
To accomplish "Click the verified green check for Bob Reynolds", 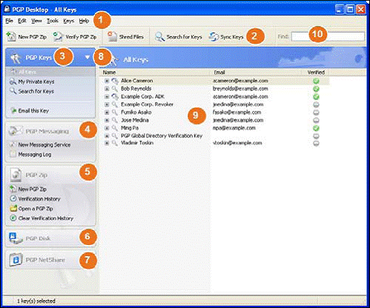I will pyautogui.click(x=316, y=89).
